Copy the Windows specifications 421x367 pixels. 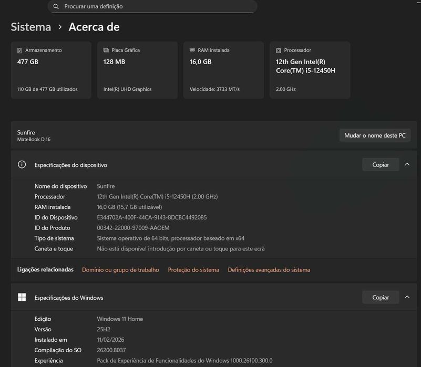(x=381, y=297)
